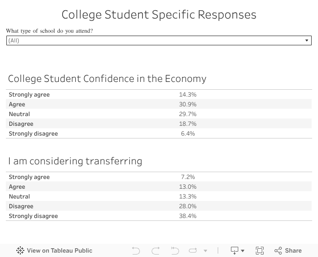Expand the refresh options arrow

(x=205, y=251)
